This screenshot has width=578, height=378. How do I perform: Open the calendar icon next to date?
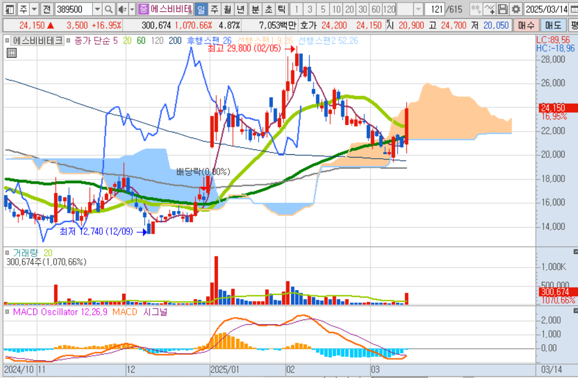(x=574, y=9)
